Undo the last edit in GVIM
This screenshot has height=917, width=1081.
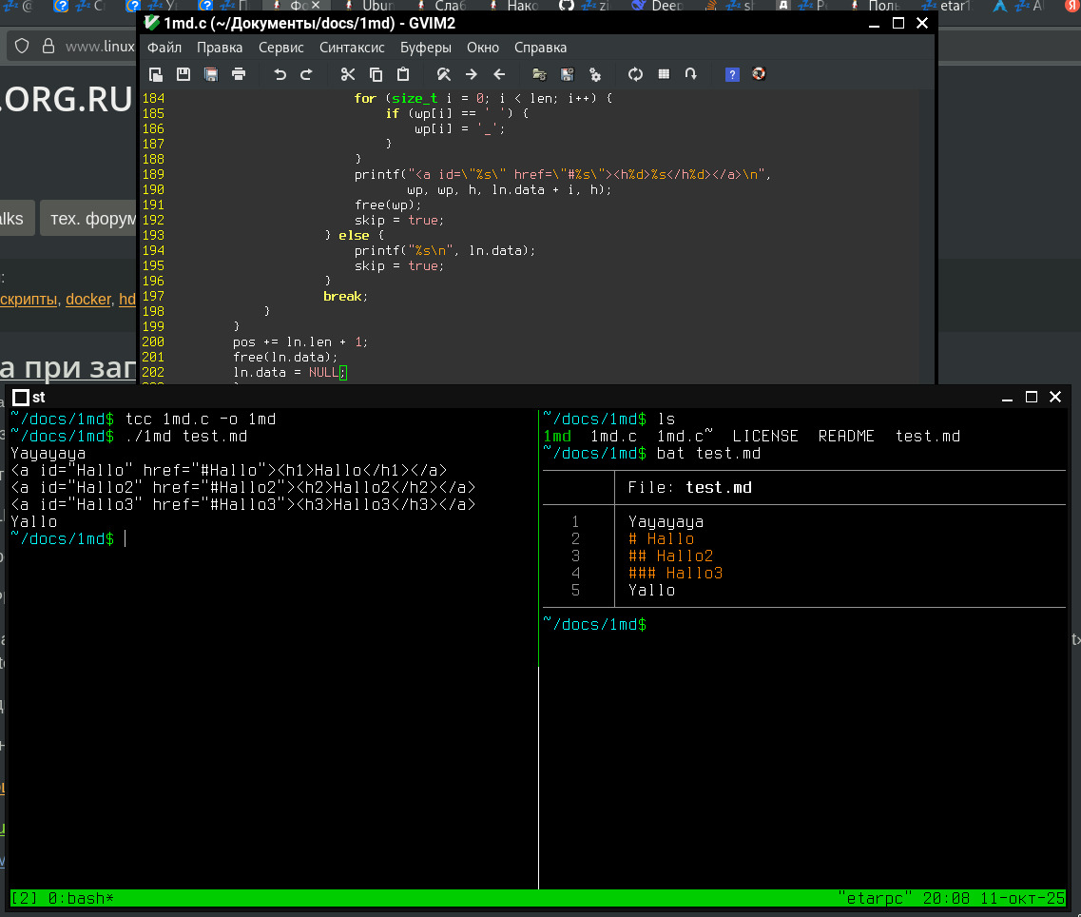point(280,74)
